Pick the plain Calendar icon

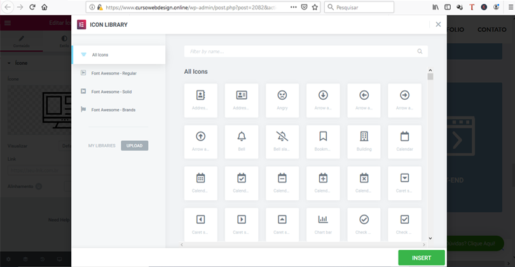(404, 142)
